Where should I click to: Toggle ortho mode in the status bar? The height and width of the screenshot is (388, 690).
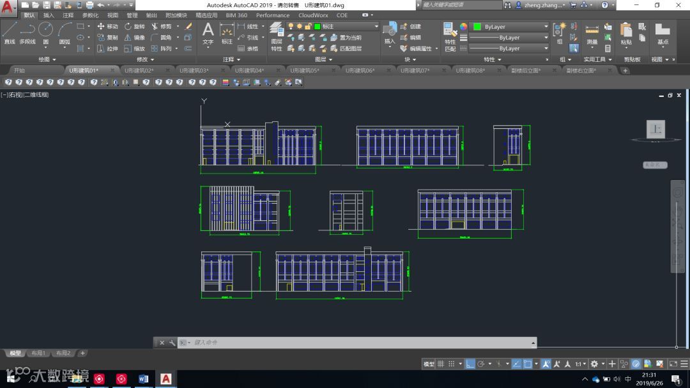click(470, 364)
